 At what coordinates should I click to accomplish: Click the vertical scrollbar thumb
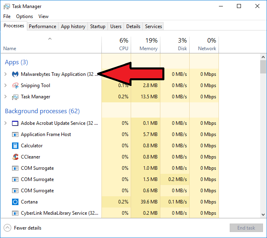pos(263,67)
